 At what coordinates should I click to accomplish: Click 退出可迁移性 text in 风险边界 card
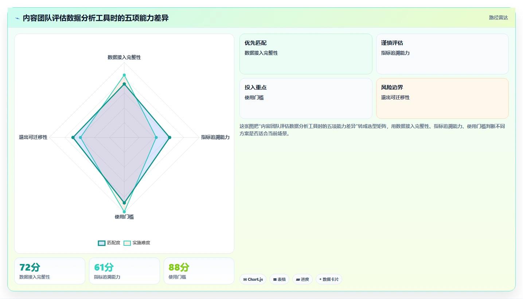point(395,97)
